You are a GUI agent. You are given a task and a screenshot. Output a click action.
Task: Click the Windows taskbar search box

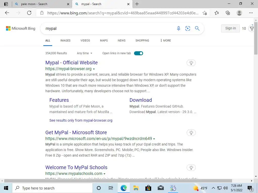[x=52, y=188]
